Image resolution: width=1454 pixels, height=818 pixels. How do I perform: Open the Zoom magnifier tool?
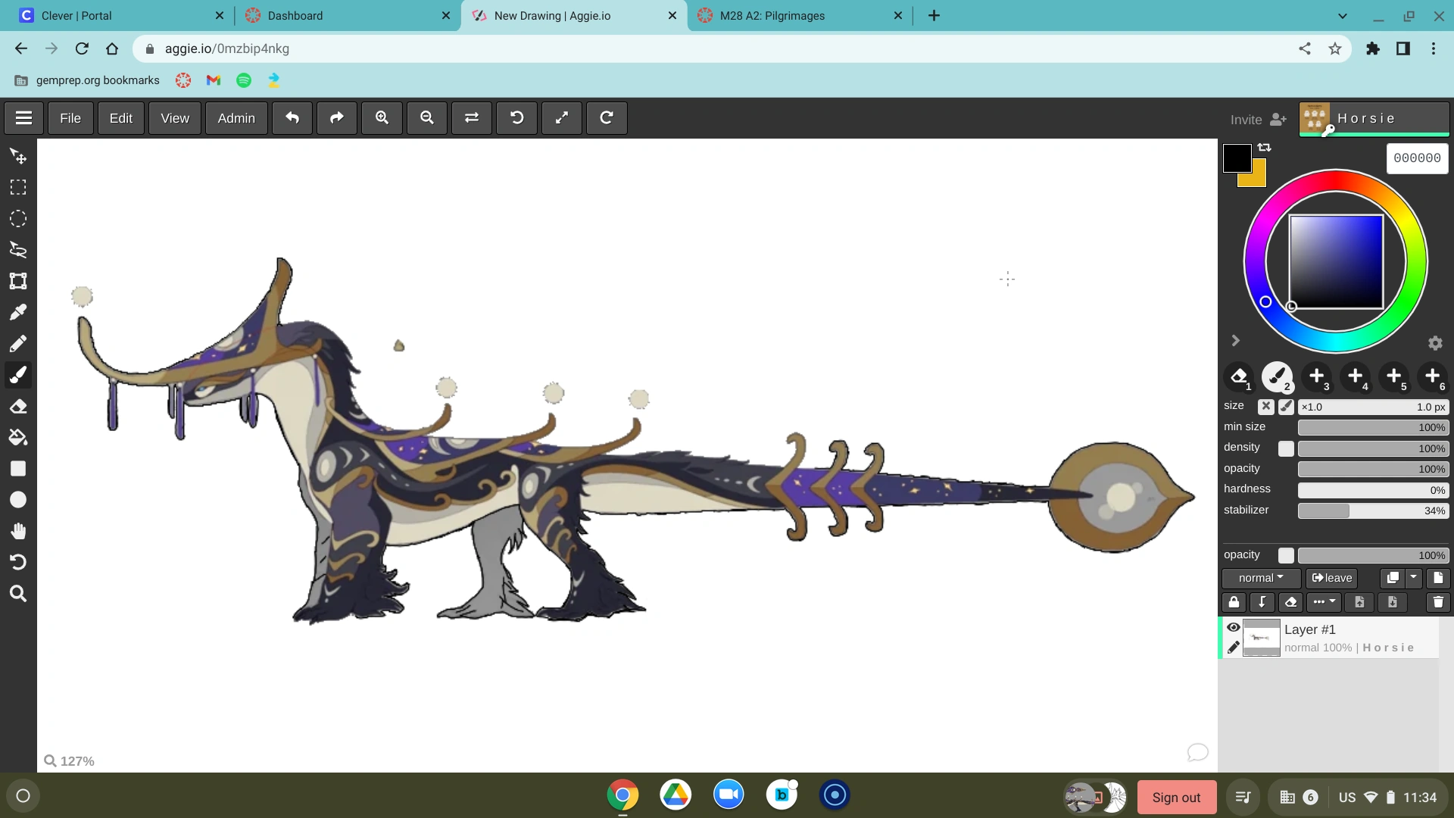(x=18, y=593)
